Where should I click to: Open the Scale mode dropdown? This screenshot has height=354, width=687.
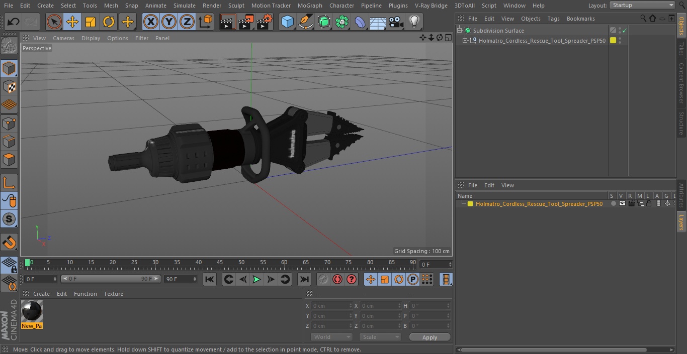pos(380,337)
